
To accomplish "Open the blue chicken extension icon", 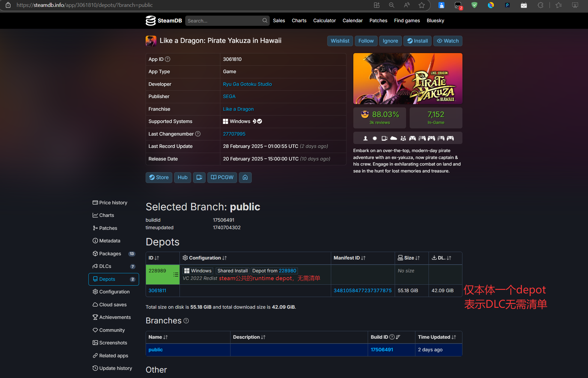I will [x=441, y=5].
